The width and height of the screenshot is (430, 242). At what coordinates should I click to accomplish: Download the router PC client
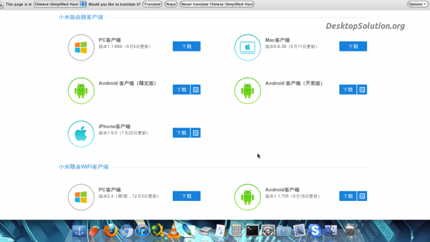(186, 47)
